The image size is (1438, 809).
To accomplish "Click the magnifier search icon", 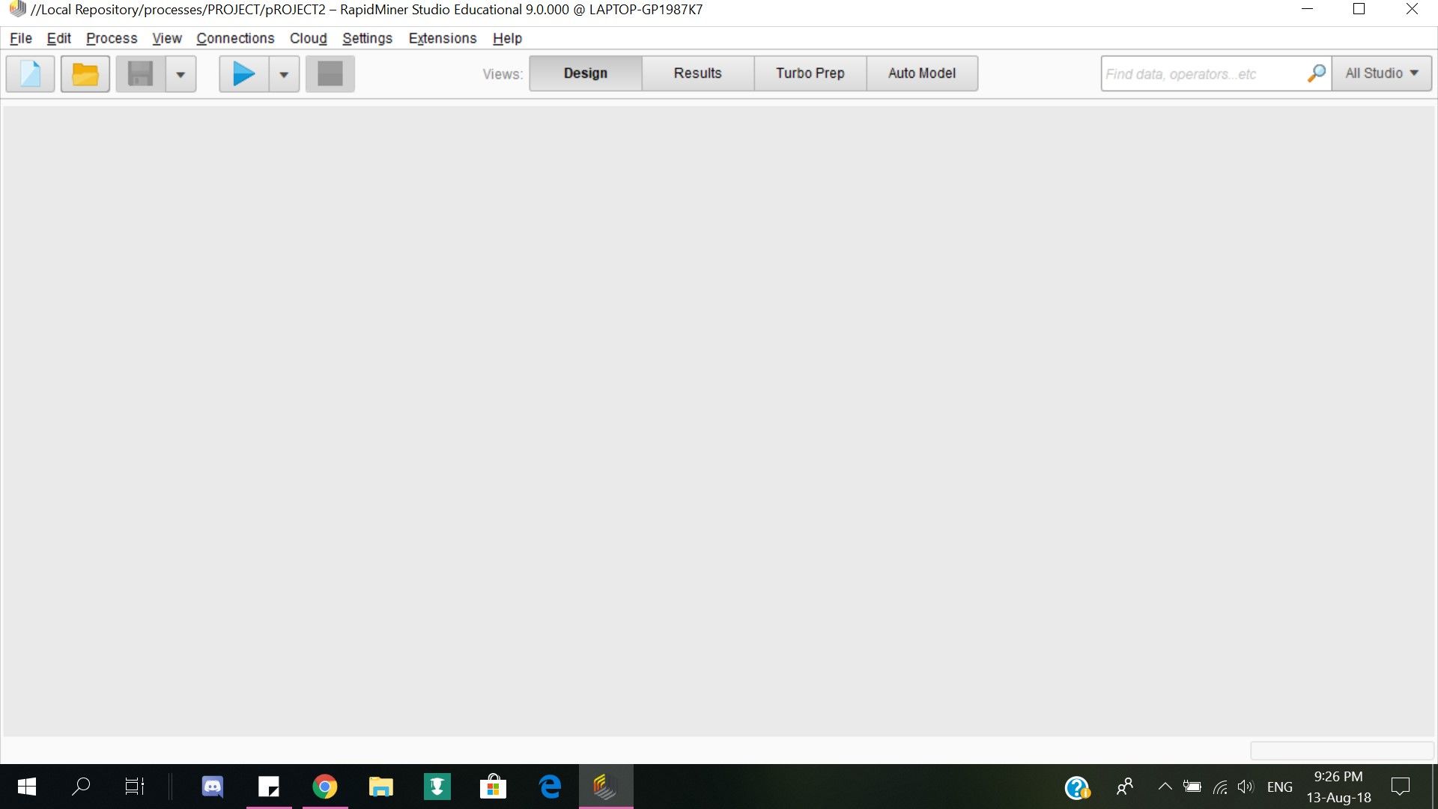I will pyautogui.click(x=1316, y=73).
